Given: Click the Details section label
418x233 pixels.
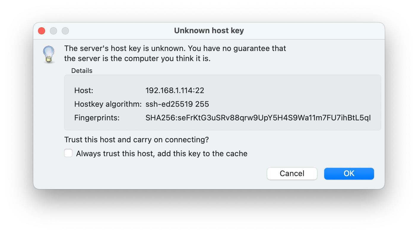Looking at the screenshot, I should [82, 71].
